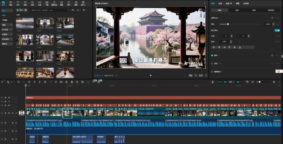
Task: Click the 缩放 scale slider handle
Action: [x=228, y=24]
